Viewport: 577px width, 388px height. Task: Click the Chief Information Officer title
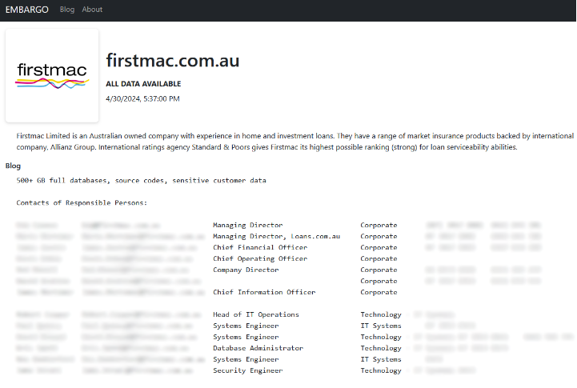point(264,293)
